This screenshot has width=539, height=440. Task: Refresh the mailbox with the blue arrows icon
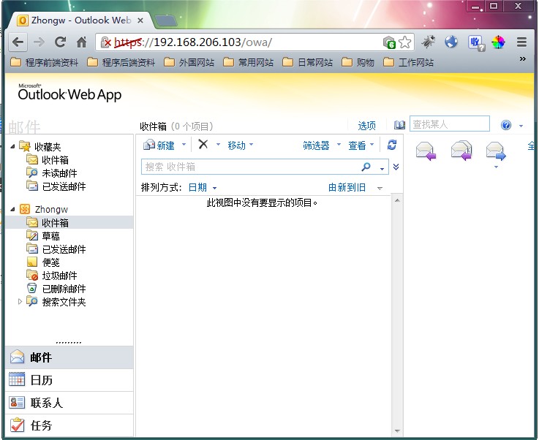click(x=391, y=145)
